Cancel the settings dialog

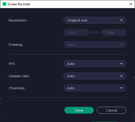tap(112, 110)
